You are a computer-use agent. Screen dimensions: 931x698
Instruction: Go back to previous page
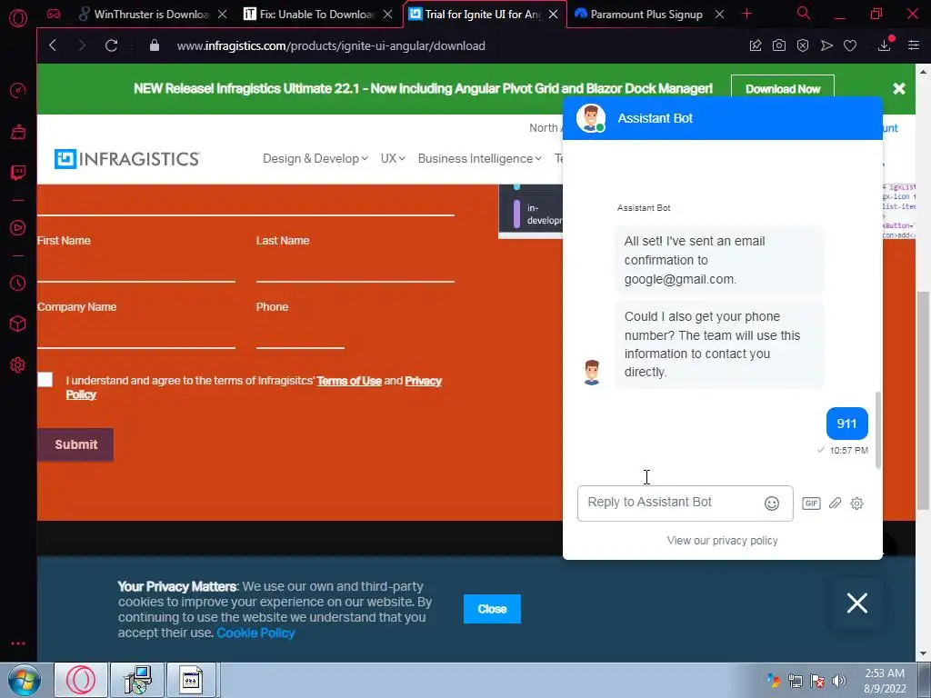[x=53, y=45]
